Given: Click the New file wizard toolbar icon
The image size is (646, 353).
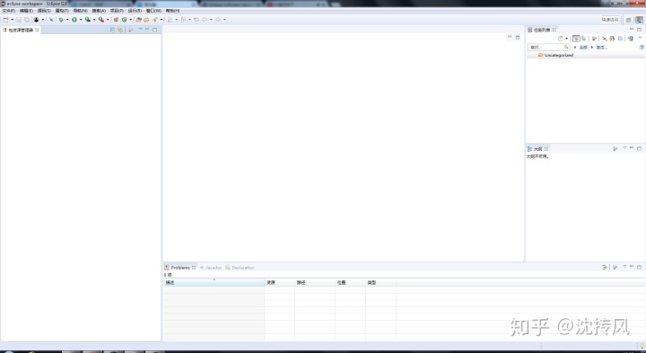Looking at the screenshot, I should (5, 20).
